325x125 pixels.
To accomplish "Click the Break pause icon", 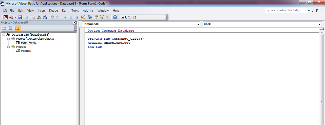I will [x=71, y=17].
